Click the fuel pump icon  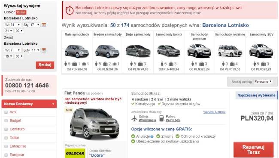pyautogui.click(x=162, y=118)
